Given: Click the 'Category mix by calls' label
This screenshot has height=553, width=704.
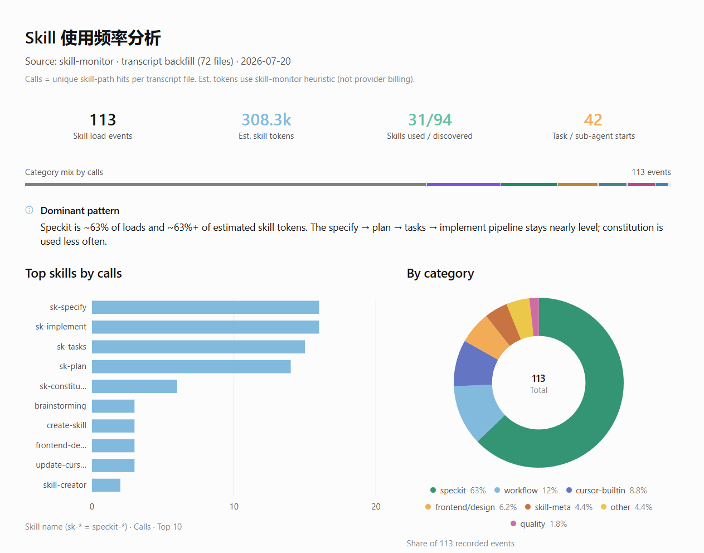Looking at the screenshot, I should click(x=64, y=172).
